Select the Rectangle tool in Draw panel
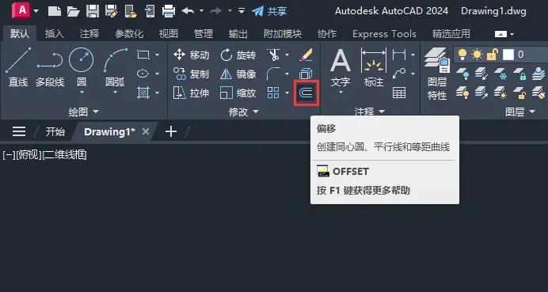 tap(143, 55)
